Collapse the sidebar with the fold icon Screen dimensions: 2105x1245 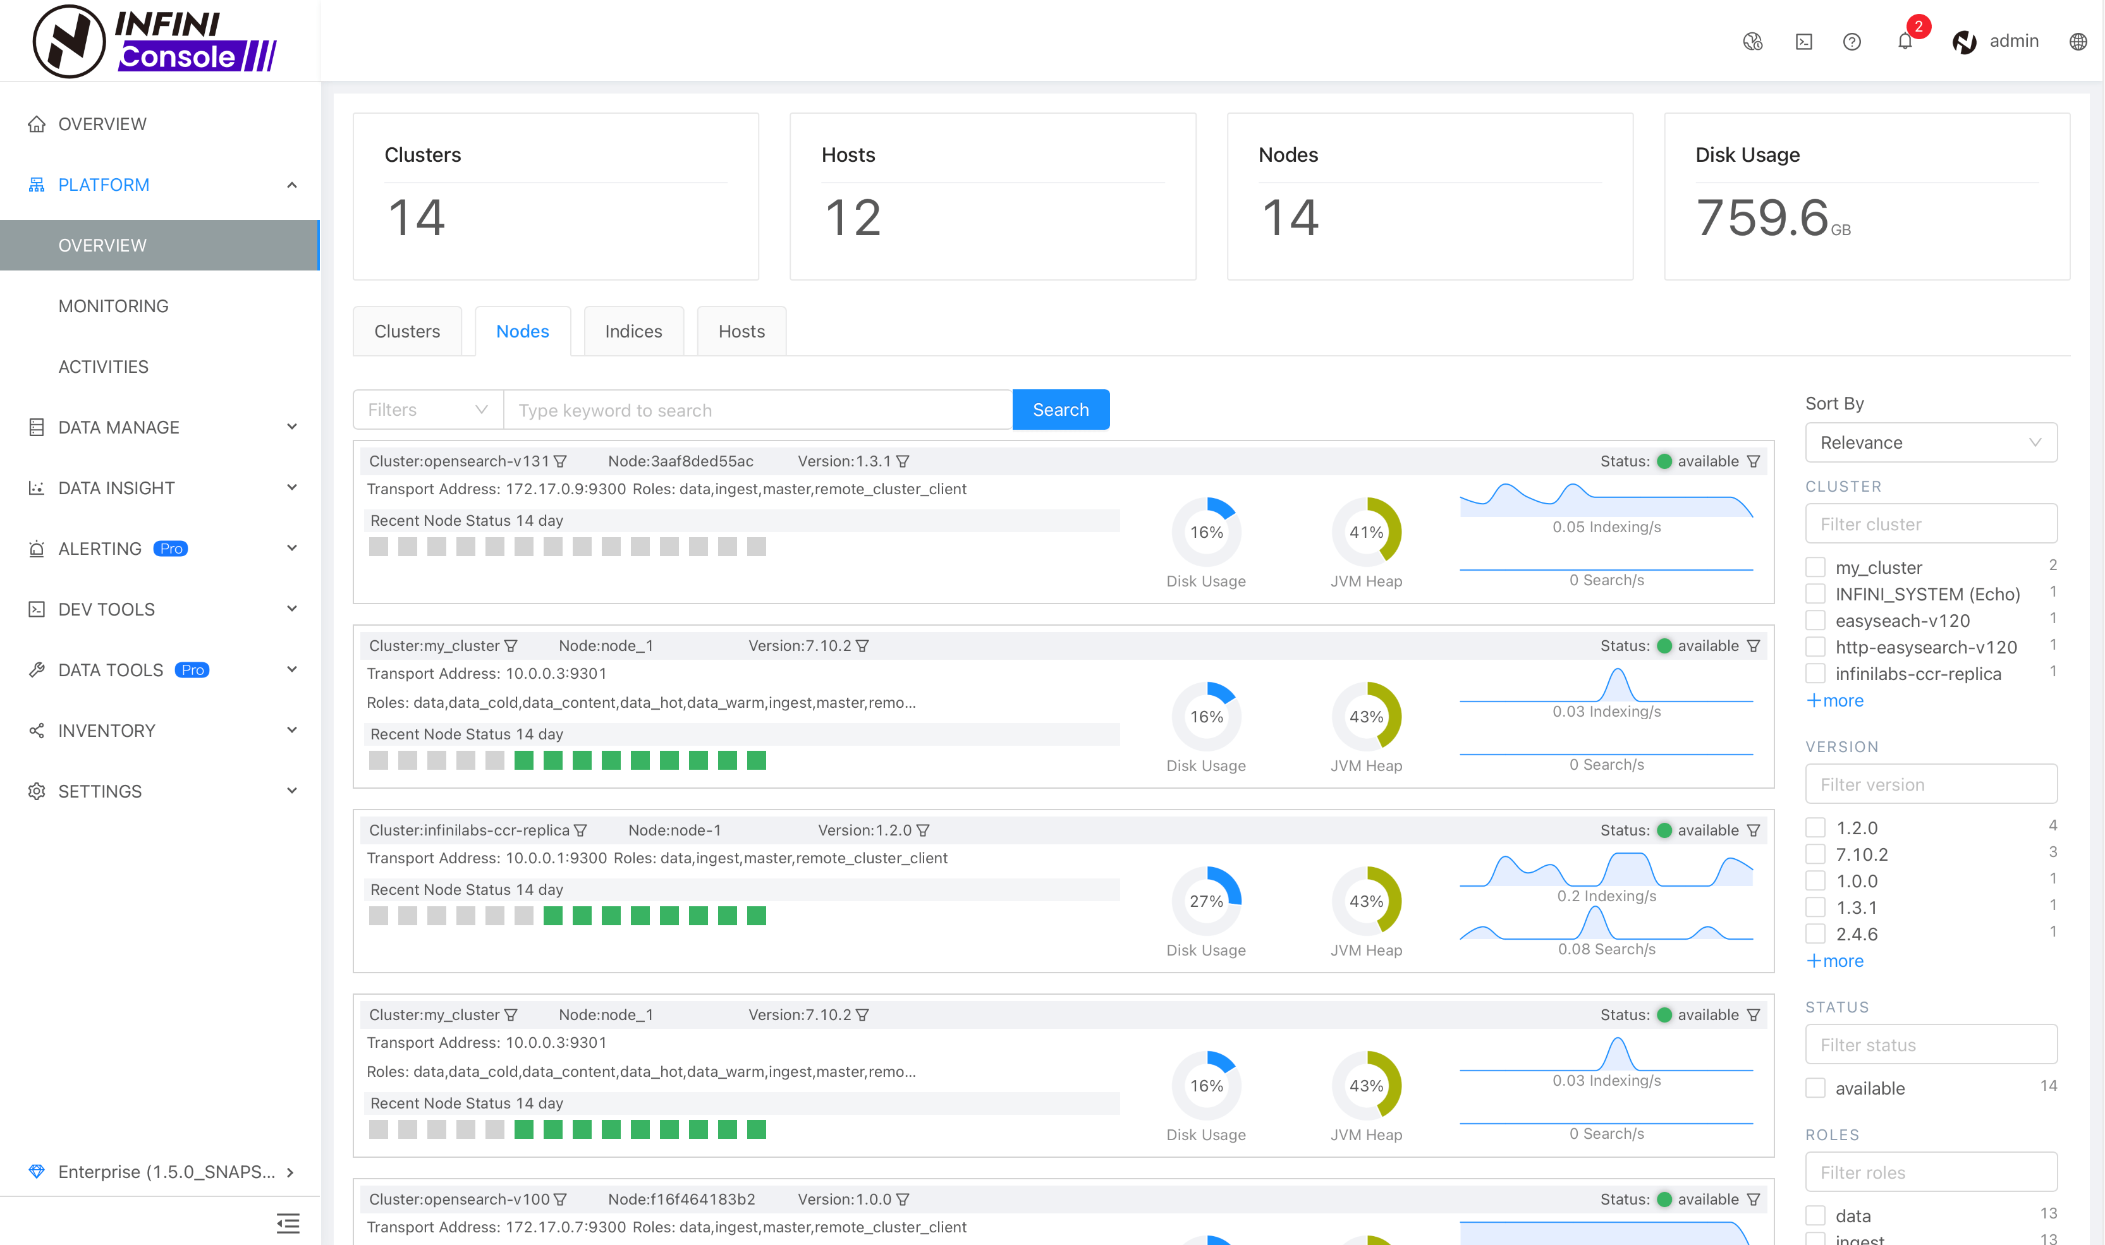pyautogui.click(x=288, y=1222)
